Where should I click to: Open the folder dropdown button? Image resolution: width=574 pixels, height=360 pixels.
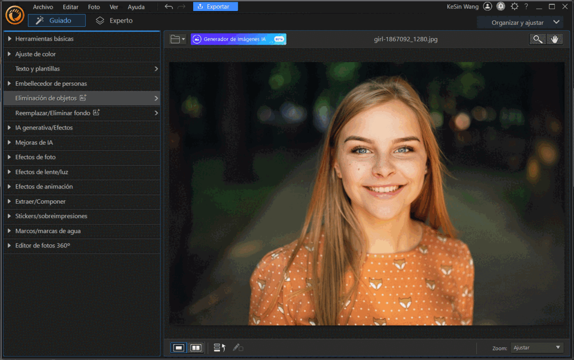pyautogui.click(x=178, y=39)
